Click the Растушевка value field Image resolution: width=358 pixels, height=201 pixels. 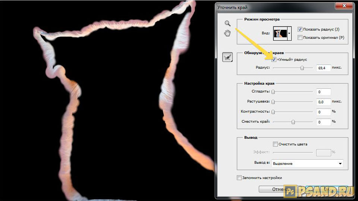pyautogui.click(x=324, y=102)
